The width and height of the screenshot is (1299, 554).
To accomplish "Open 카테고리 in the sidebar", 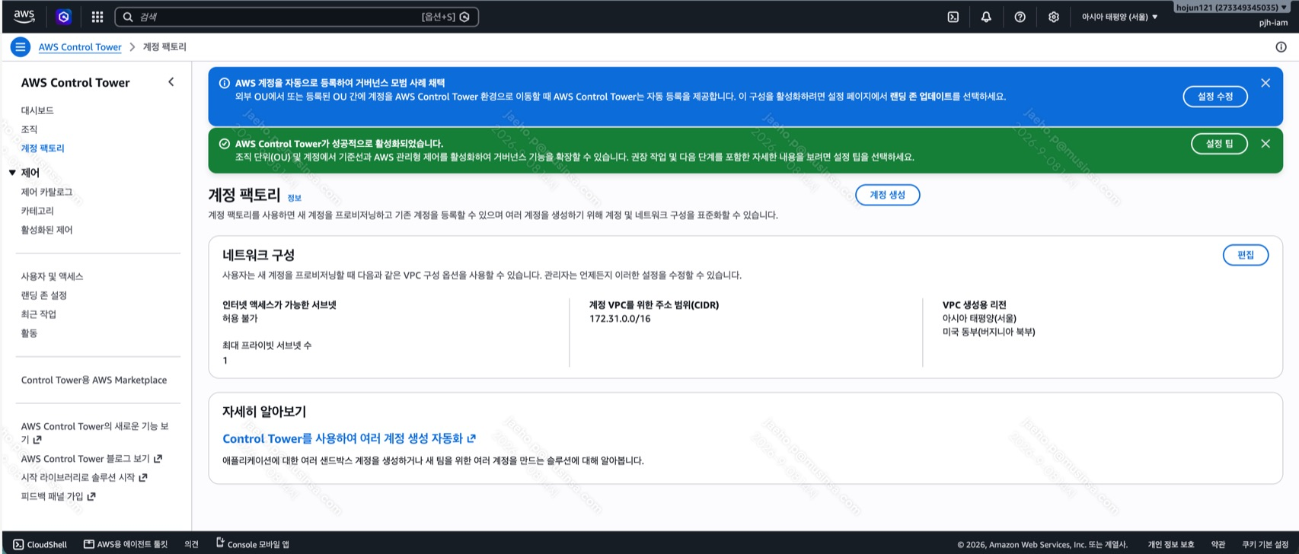I will pyautogui.click(x=37, y=211).
